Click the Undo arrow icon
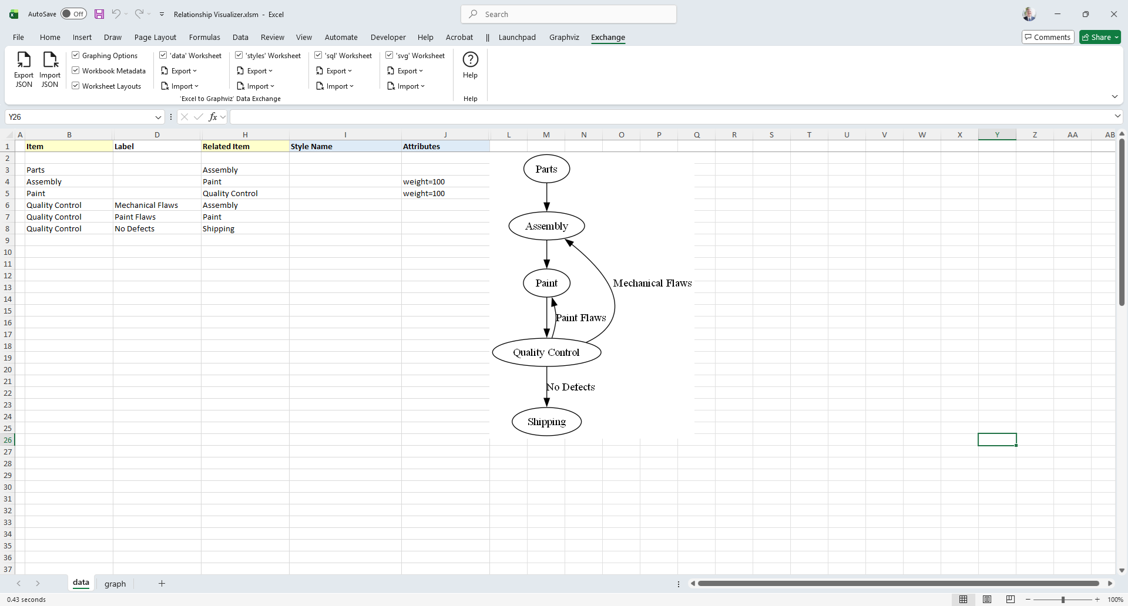Screen dimensions: 1128x606 pyautogui.click(x=116, y=14)
